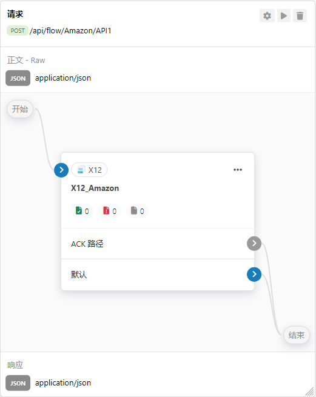
Task: Click the response JSON badge
Action: [18, 383]
